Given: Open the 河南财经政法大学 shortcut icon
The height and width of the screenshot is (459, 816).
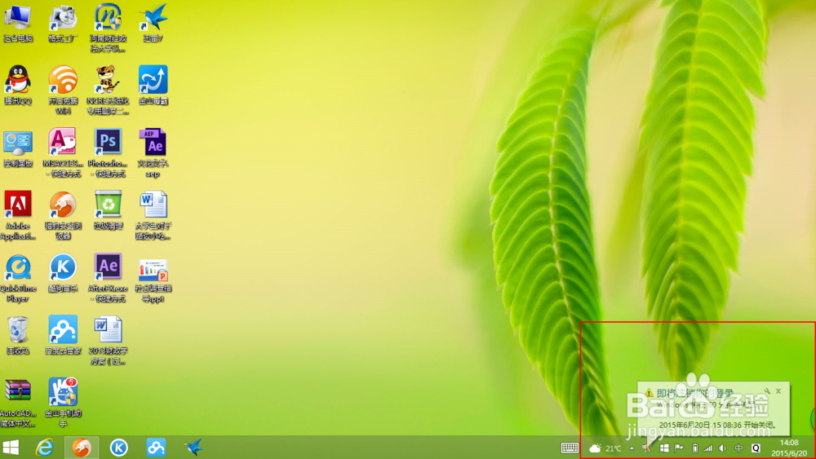Looking at the screenshot, I should click(x=108, y=28).
